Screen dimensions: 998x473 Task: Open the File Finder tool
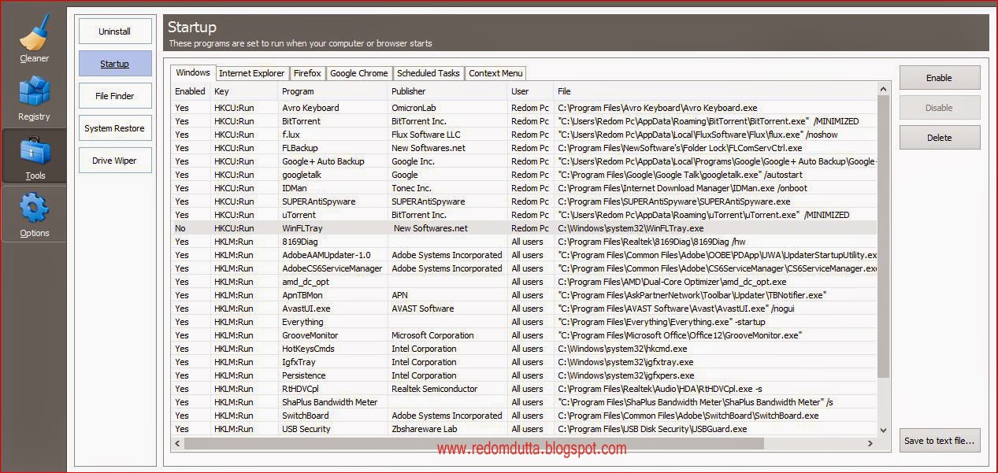tap(115, 96)
